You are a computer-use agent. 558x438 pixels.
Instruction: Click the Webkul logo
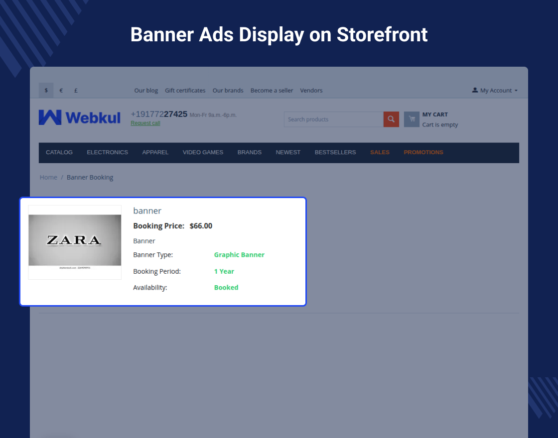click(x=80, y=117)
